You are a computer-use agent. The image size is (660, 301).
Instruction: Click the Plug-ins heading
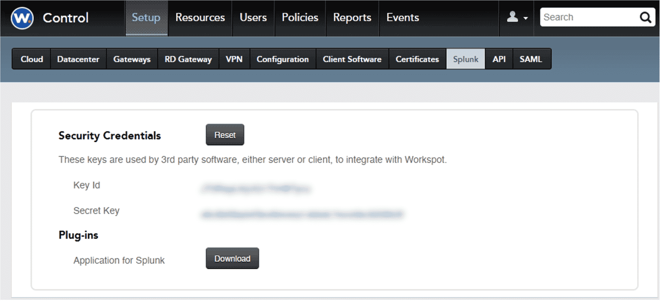pyautogui.click(x=79, y=235)
